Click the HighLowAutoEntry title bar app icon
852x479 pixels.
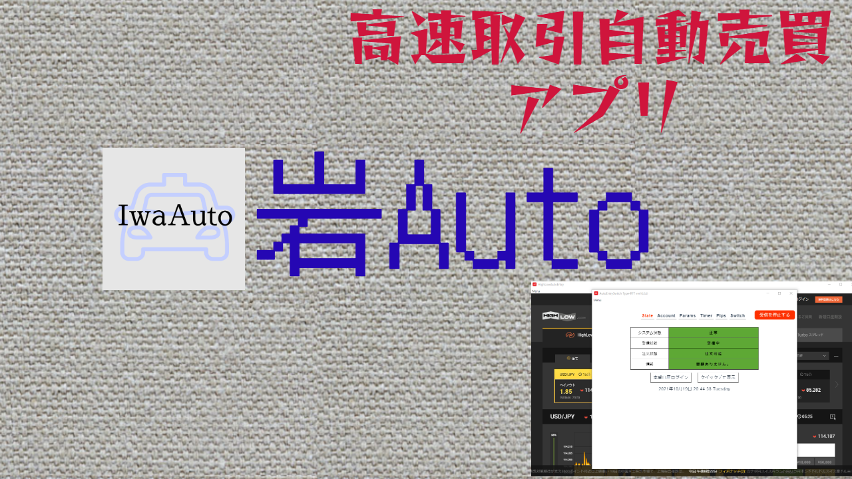[x=534, y=284]
